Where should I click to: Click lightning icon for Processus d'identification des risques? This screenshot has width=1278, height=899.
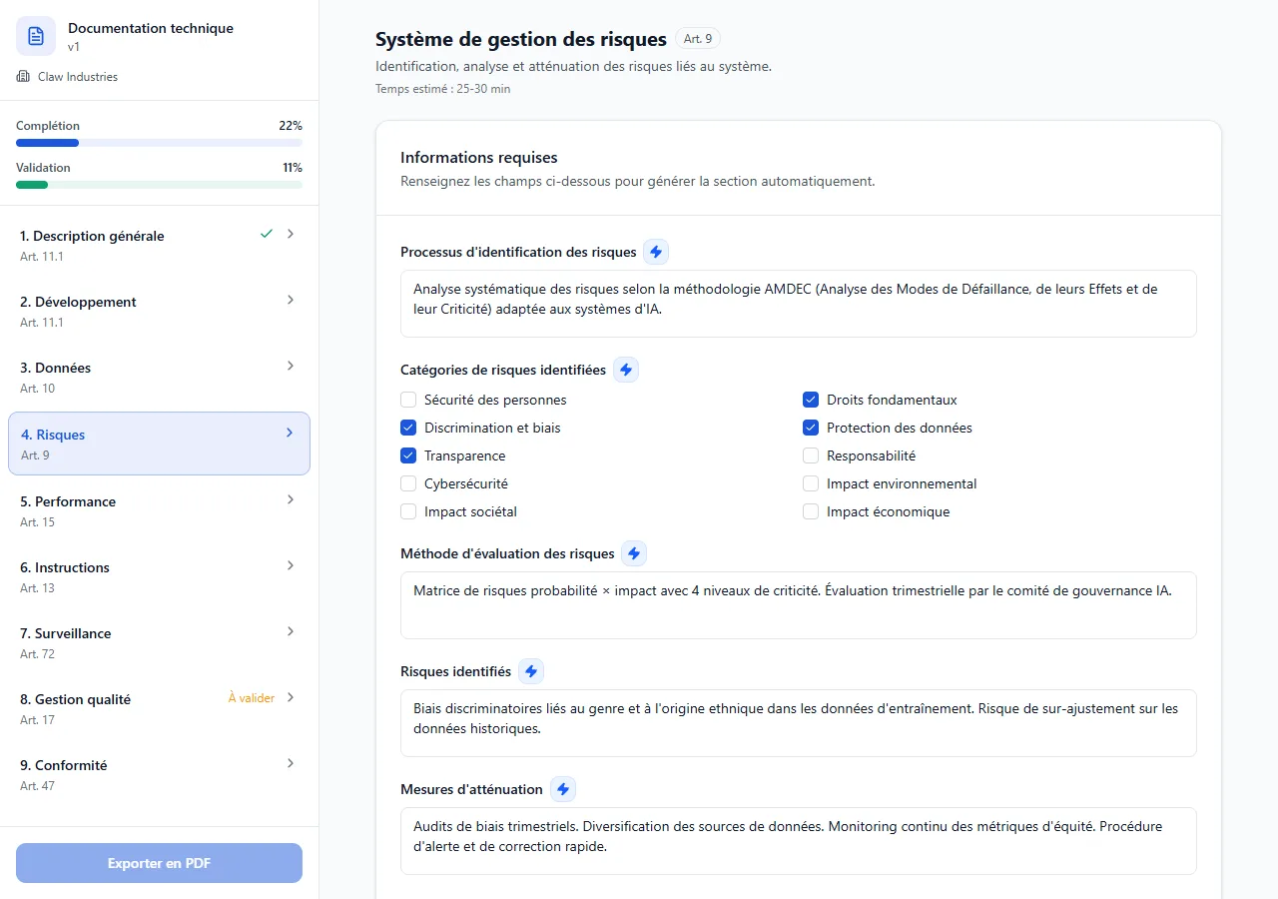pos(656,252)
